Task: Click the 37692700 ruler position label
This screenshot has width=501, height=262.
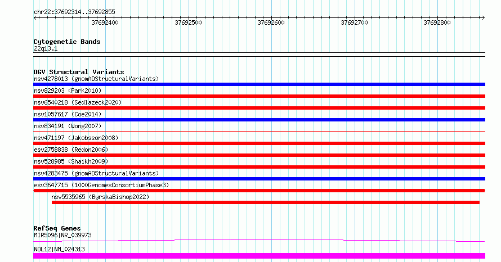Action: click(x=354, y=22)
